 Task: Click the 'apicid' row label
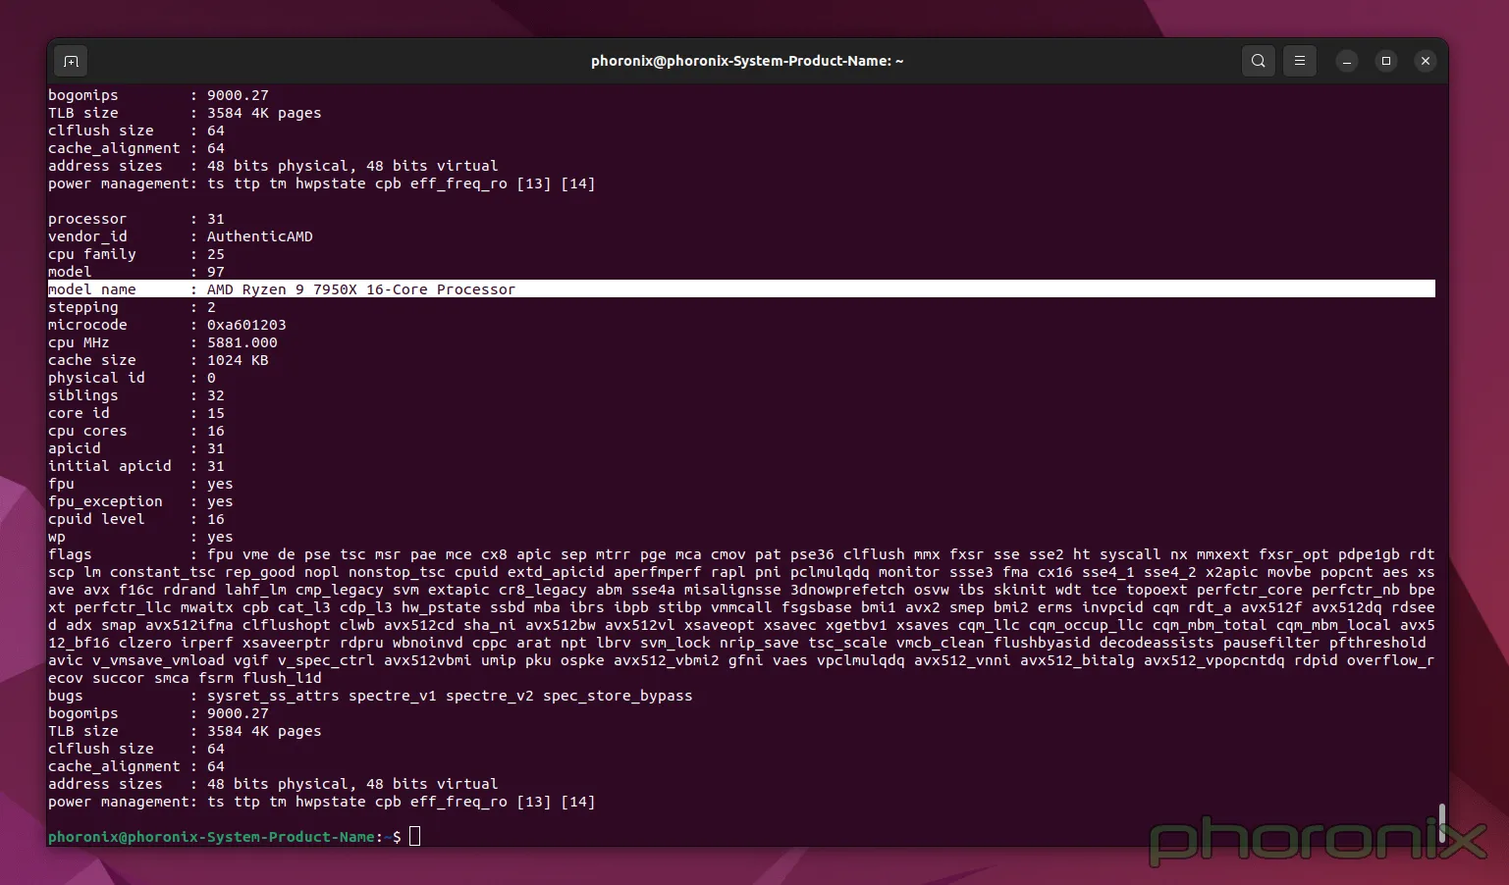[75, 448]
